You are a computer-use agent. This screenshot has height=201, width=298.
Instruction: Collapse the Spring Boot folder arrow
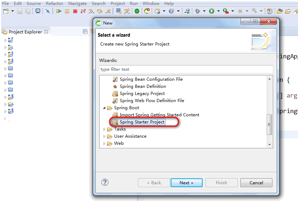[x=104, y=108]
